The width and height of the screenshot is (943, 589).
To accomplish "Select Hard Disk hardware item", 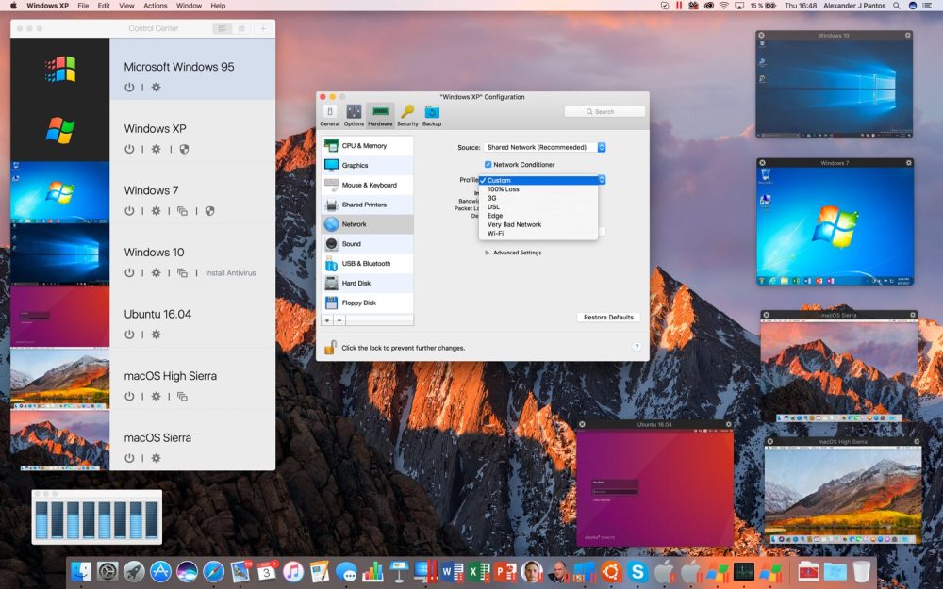I will click(368, 283).
